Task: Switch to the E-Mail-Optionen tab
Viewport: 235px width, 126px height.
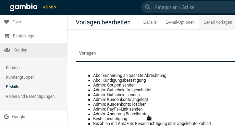Action: [x=180, y=22]
